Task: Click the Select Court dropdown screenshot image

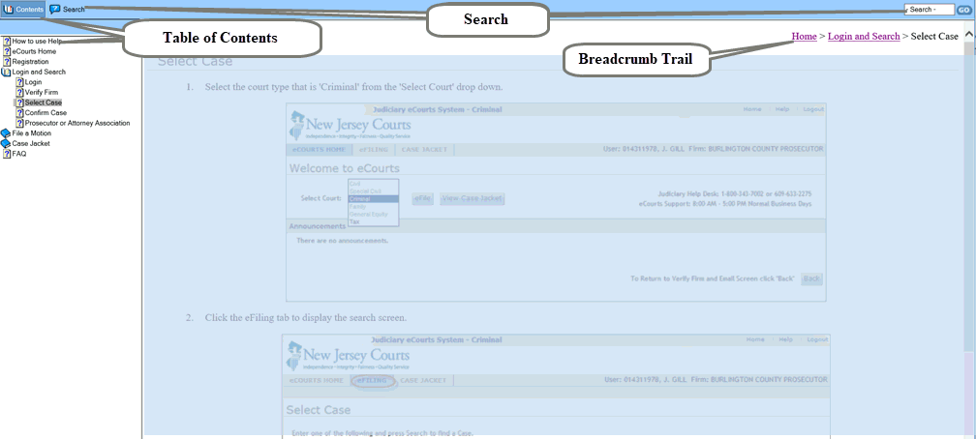Action: click(x=556, y=202)
